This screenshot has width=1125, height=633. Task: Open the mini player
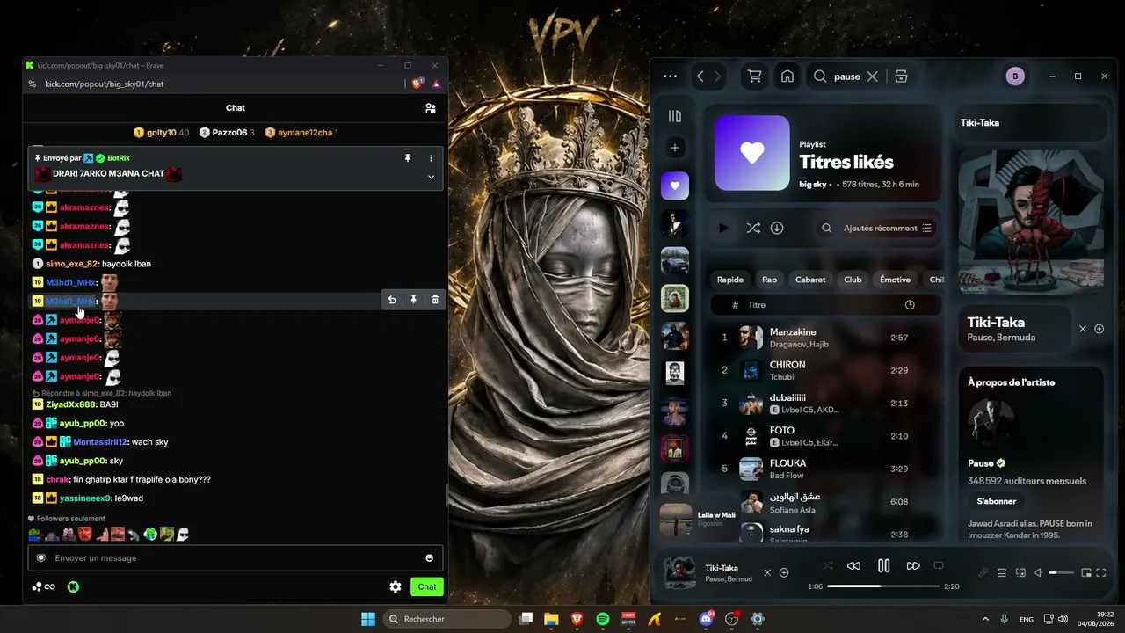click(1086, 573)
